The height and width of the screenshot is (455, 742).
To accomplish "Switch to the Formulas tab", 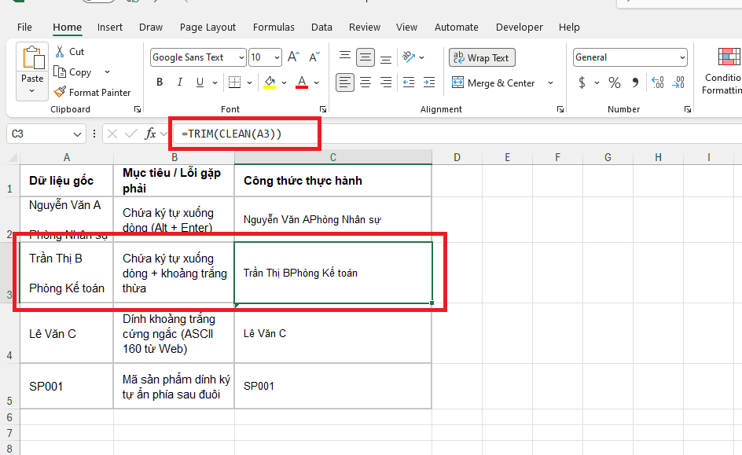I will click(x=274, y=28).
